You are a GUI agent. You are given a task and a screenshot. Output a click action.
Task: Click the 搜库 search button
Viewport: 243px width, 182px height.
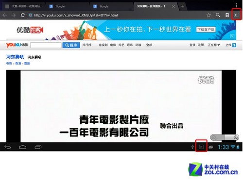(71, 45)
